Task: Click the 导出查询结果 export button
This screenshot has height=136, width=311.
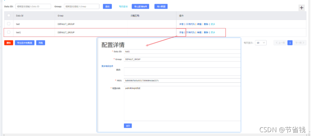Action: [x=140, y=7]
